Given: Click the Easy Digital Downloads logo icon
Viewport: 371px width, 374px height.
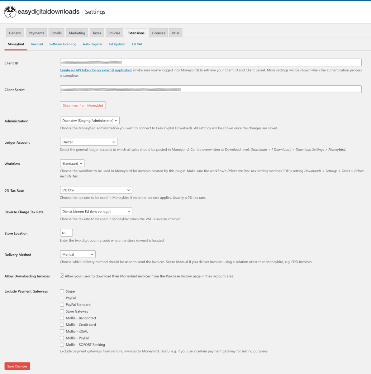Looking at the screenshot, I should click(x=10, y=12).
